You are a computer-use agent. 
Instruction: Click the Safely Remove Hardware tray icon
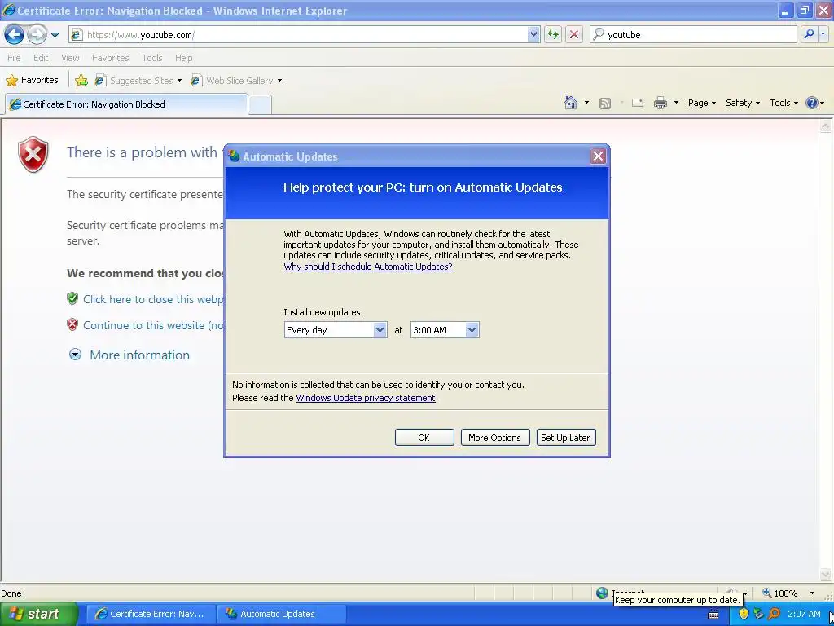point(758,614)
